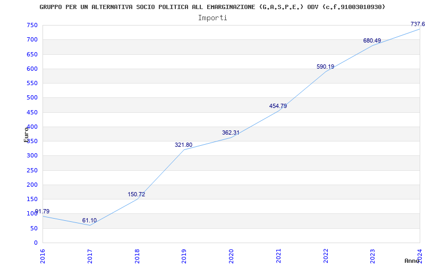The height and width of the screenshot is (266, 425).
Task: Click the y-axis tick 650
Action: pos(32,54)
